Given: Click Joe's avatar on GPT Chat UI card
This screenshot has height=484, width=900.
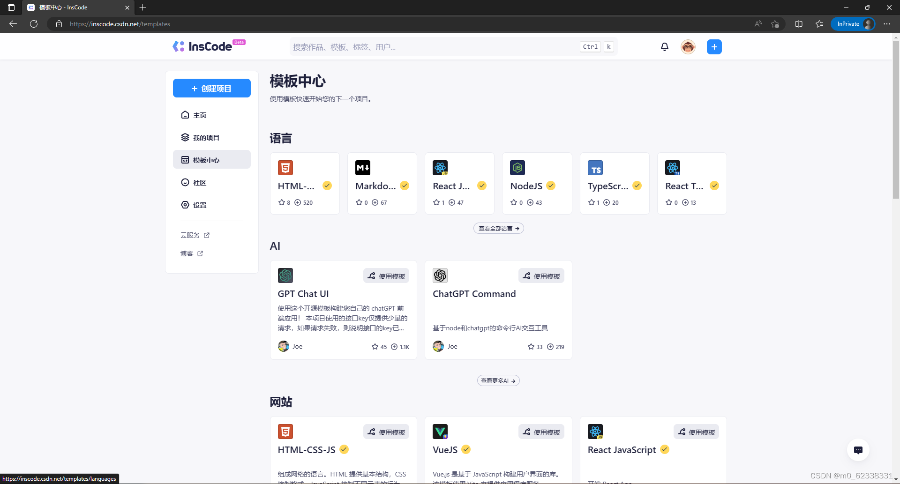Looking at the screenshot, I should (x=283, y=346).
